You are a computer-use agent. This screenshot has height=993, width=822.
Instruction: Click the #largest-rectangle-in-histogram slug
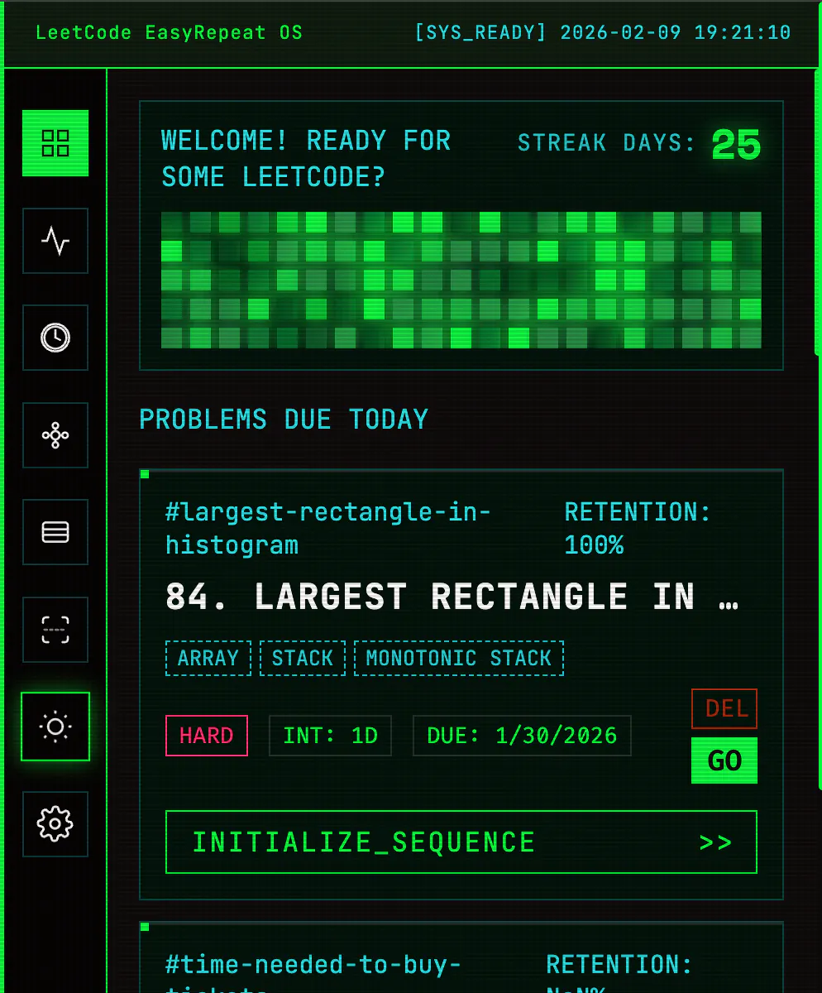328,529
